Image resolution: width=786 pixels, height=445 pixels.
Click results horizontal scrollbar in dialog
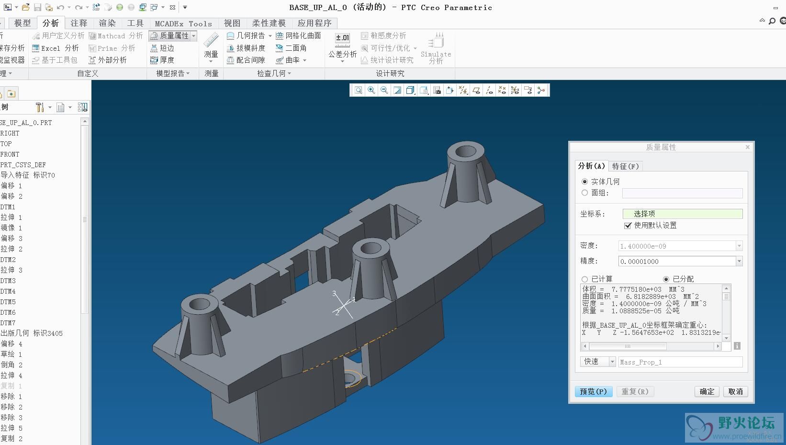click(651, 346)
